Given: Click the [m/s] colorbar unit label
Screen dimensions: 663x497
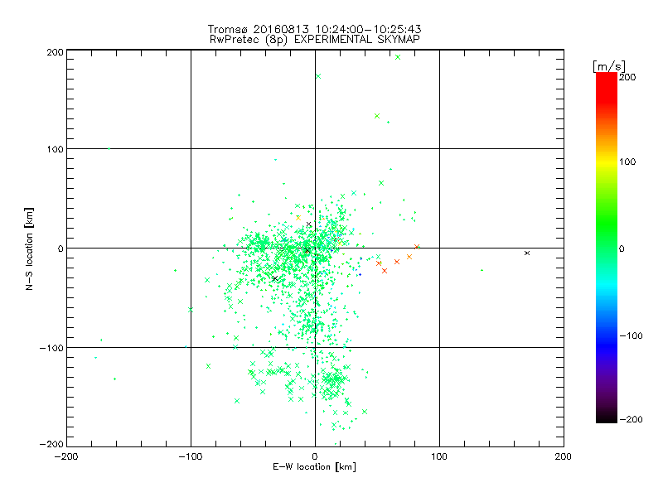Looking at the screenshot, I should click(x=609, y=66).
